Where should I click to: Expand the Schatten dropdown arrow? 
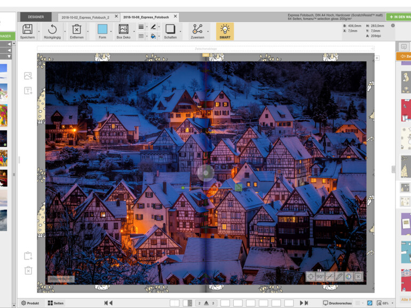pos(180,31)
